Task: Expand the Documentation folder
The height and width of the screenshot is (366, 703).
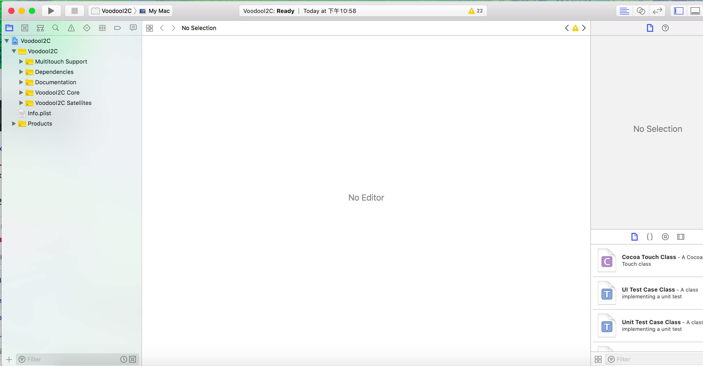Action: click(x=21, y=82)
